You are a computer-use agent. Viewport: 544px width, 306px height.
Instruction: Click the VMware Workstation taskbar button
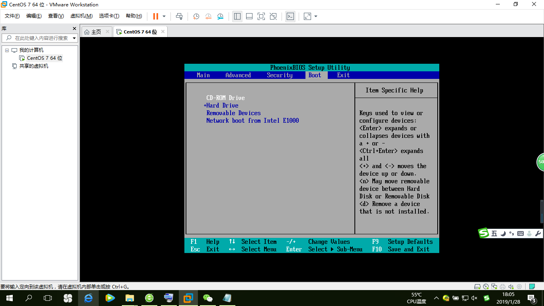click(x=188, y=298)
